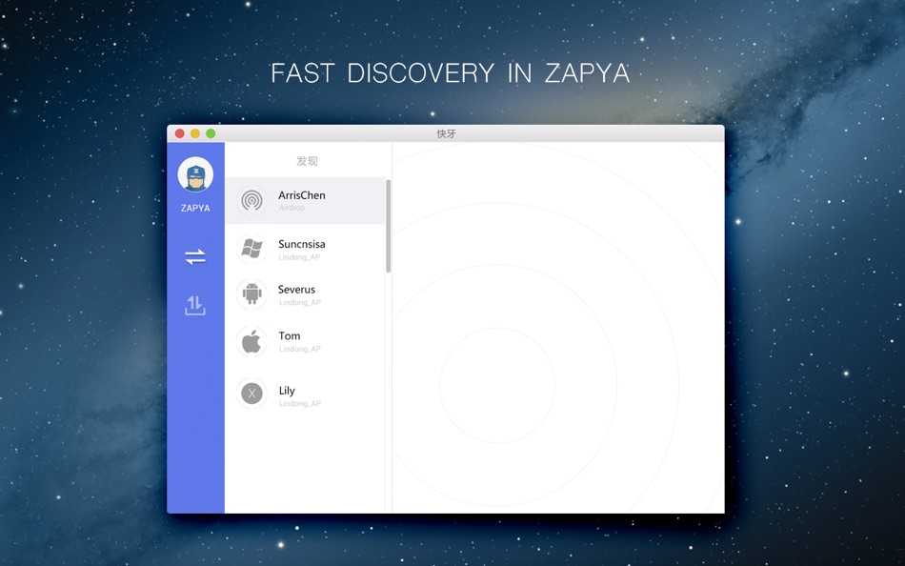Close the 快牙 window with red button
This screenshot has height=566, width=905.
pyautogui.click(x=179, y=133)
